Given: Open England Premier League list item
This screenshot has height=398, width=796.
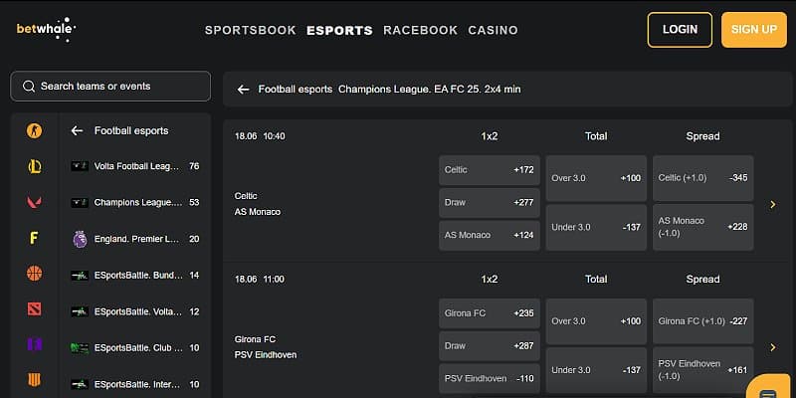Looking at the screenshot, I should (134, 239).
